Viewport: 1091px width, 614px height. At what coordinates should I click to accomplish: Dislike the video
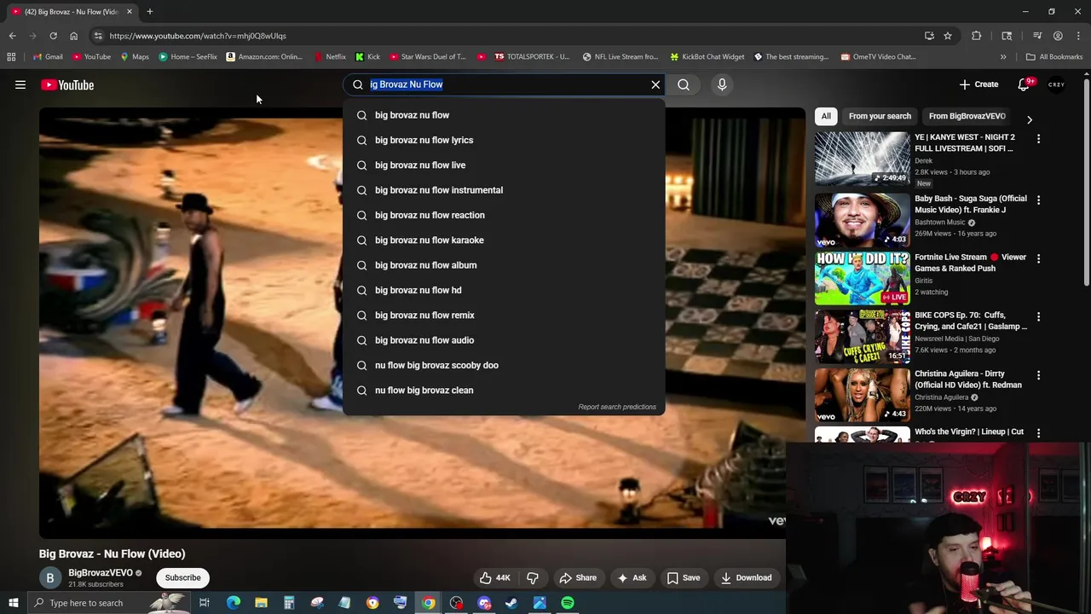coord(533,577)
